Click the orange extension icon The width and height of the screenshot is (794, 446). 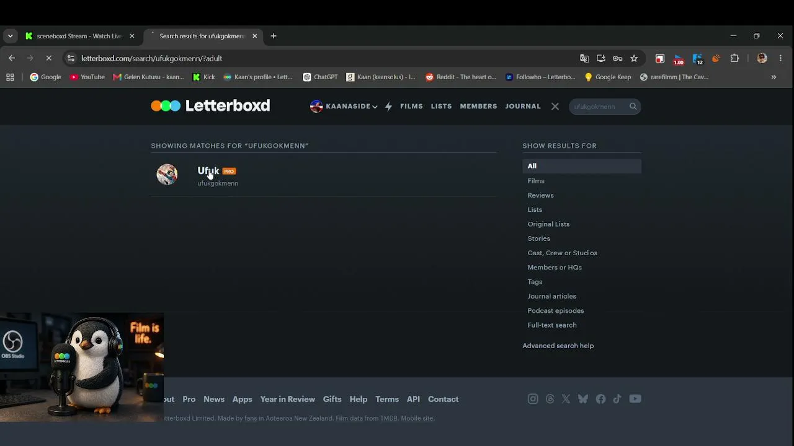pyautogui.click(x=716, y=58)
